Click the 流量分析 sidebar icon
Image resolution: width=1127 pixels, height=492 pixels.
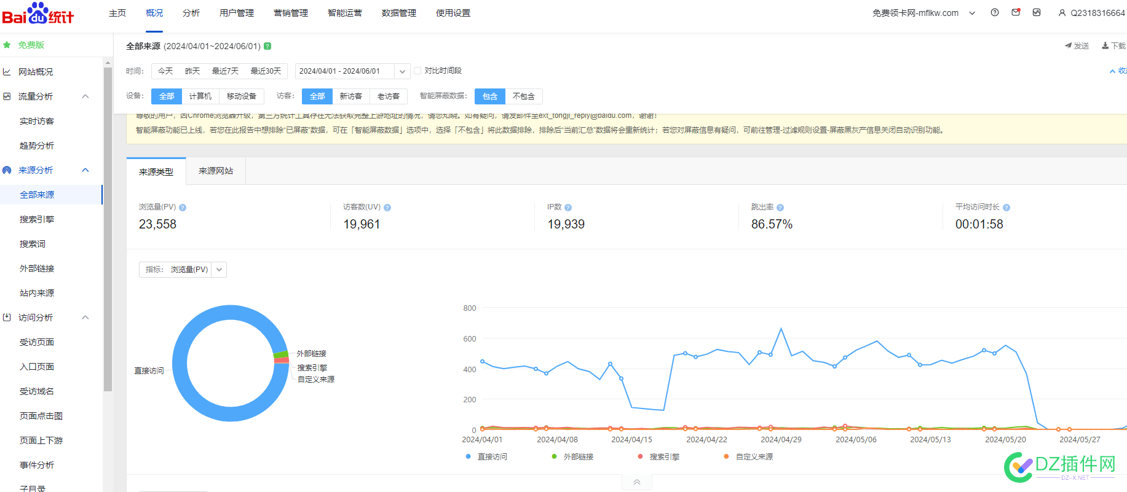click(7, 96)
